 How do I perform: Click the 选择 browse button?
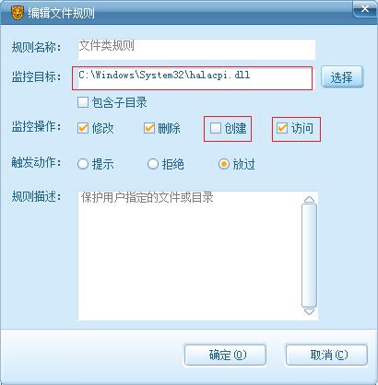click(342, 77)
